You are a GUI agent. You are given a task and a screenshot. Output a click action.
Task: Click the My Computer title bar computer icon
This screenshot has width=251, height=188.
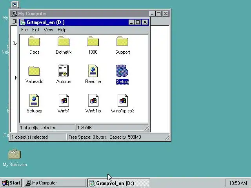pyautogui.click(x=15, y=14)
